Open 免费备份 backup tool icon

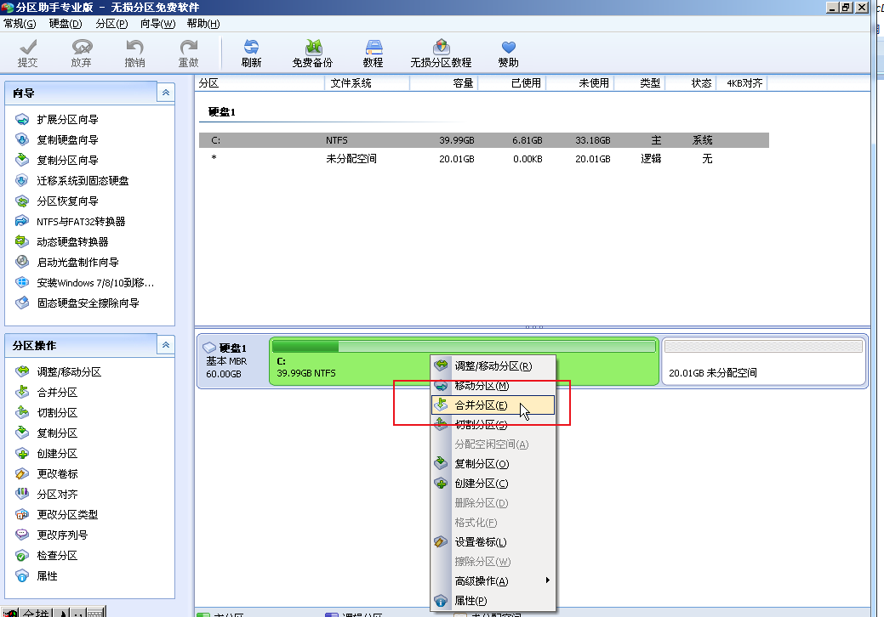[312, 48]
